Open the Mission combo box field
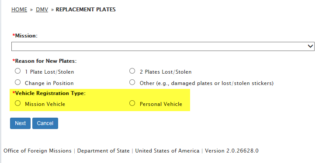326x163 pixels. click(x=163, y=46)
